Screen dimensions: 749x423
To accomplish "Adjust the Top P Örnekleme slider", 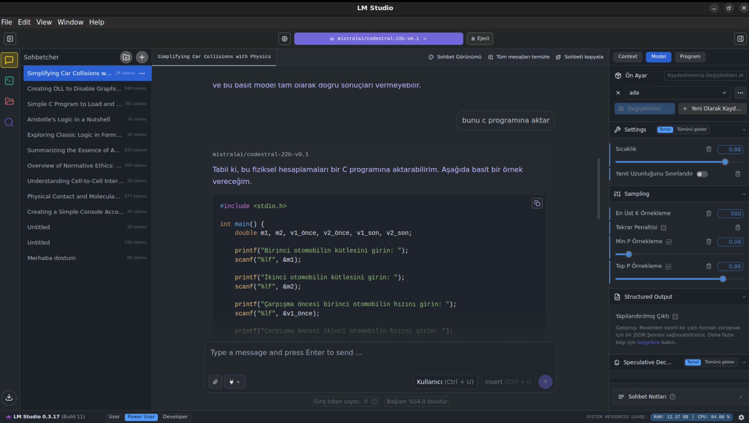I will 723,279.
